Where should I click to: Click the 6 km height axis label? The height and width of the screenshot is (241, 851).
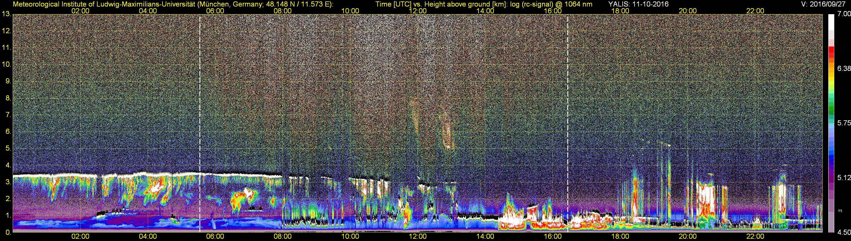tap(8, 132)
